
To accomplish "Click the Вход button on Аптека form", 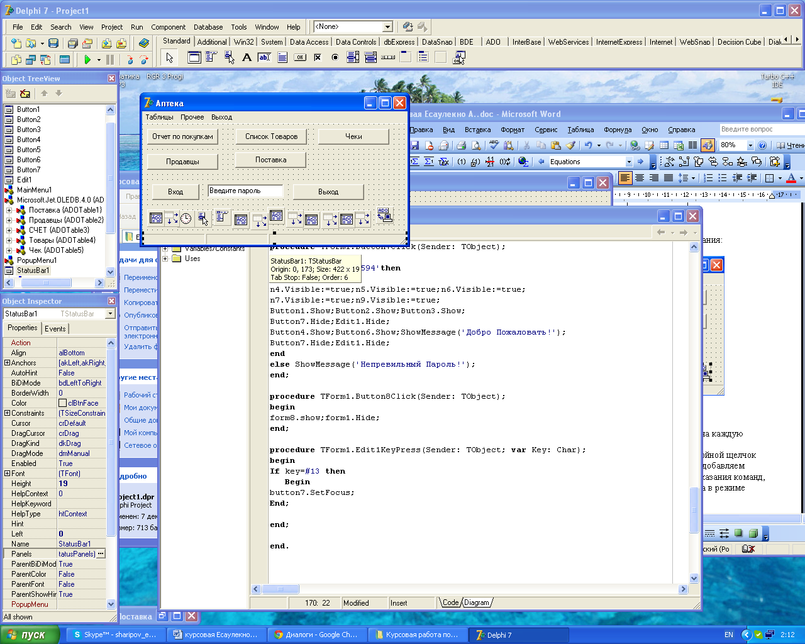I will click(x=175, y=192).
